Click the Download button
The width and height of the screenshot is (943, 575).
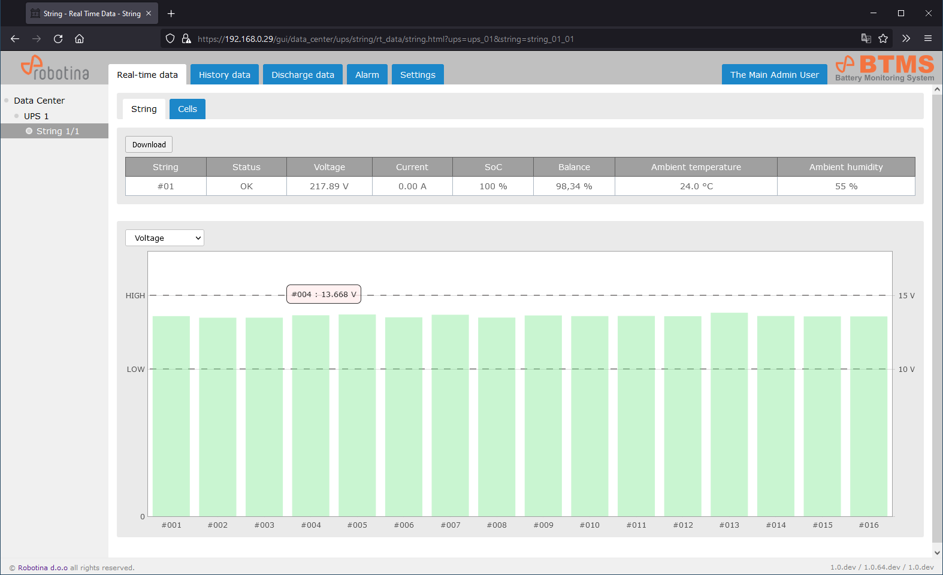point(149,144)
